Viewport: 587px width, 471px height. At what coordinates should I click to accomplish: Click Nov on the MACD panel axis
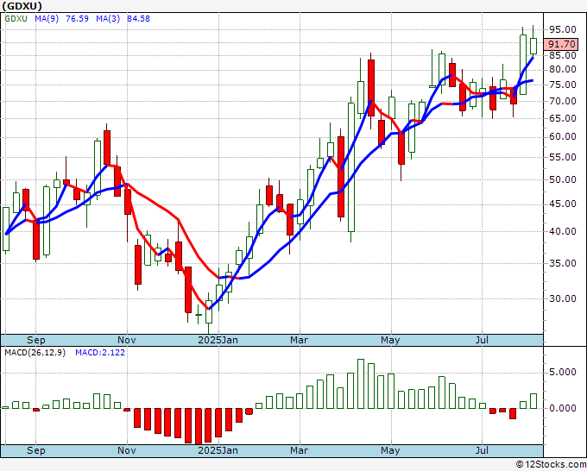click(127, 450)
